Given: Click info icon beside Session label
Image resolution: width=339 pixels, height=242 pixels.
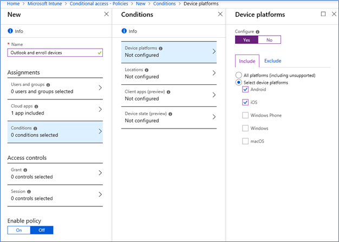Looking at the screenshot, I should 29,192.
